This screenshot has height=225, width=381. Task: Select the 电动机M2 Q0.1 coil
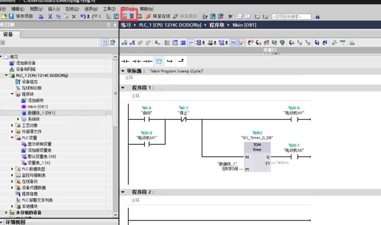point(294,157)
